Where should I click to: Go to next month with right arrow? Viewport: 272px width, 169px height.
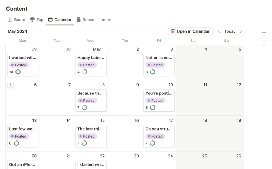pyautogui.click(x=241, y=31)
